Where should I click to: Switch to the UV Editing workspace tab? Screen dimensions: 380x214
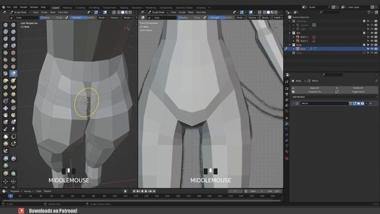click(x=94, y=8)
